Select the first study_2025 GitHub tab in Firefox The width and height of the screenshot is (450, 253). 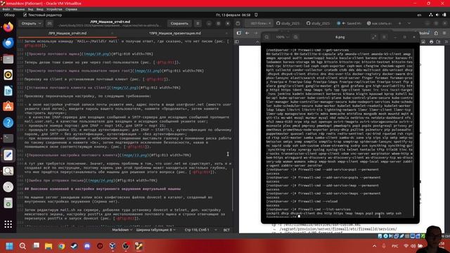[x=288, y=23]
